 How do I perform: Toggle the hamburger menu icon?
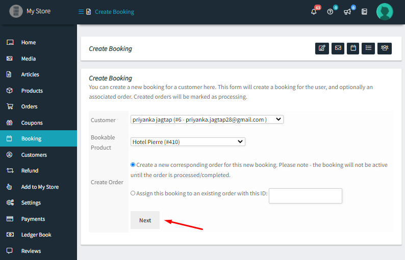coord(81,12)
